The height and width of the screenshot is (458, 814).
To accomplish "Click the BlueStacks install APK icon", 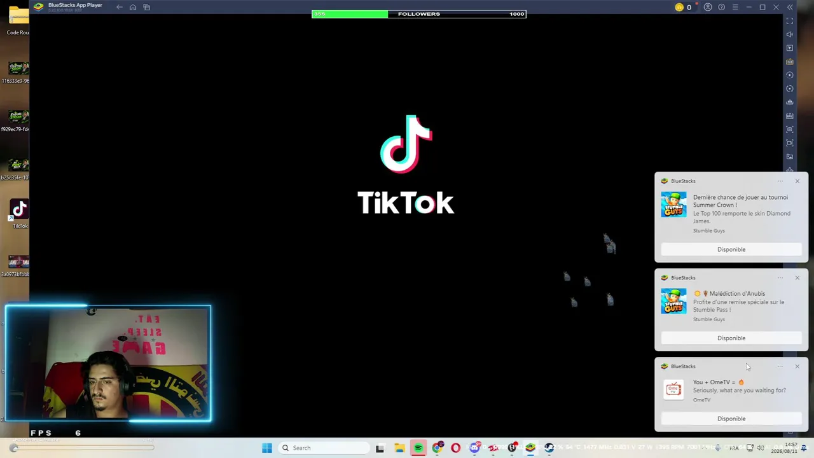I will pos(790,116).
